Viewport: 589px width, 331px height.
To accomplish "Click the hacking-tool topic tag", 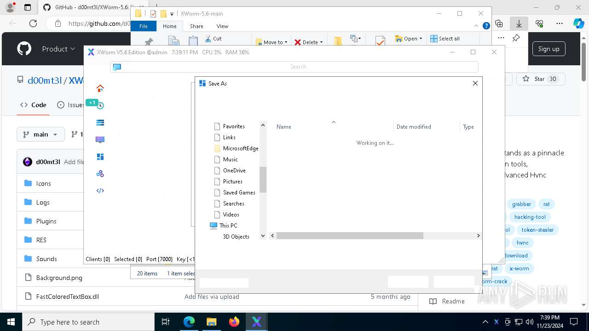I will click(530, 217).
